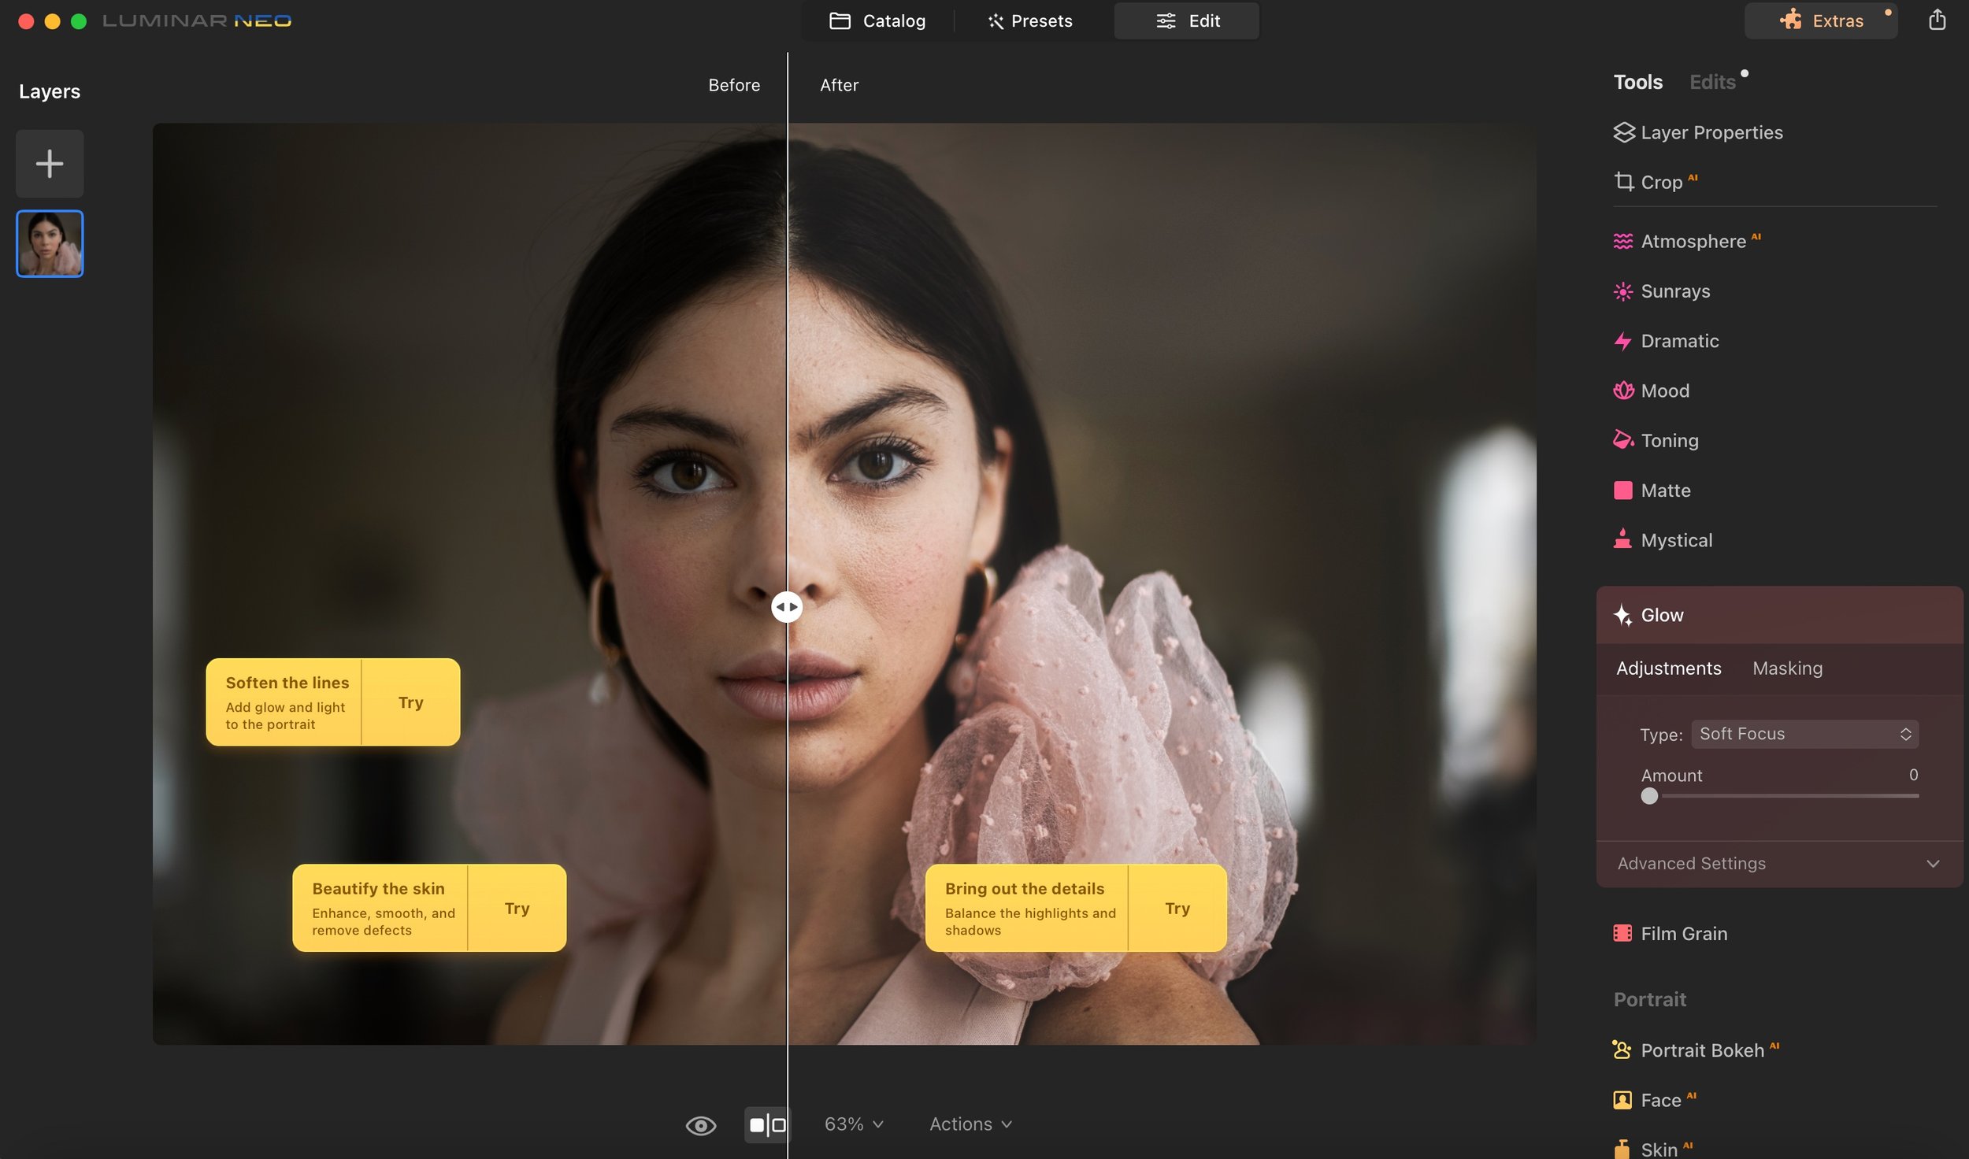
Task: Toggle the before/after split view button
Action: tap(767, 1124)
